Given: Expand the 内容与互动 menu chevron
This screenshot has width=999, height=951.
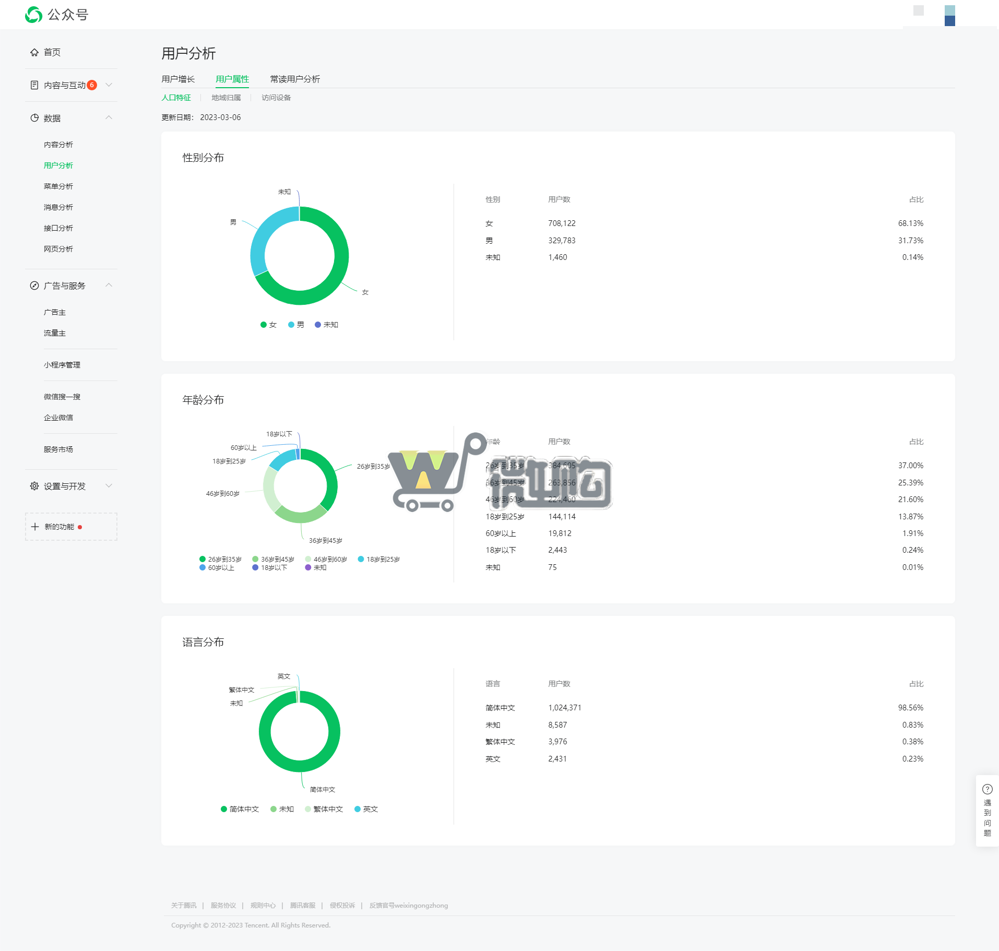Looking at the screenshot, I should (109, 85).
